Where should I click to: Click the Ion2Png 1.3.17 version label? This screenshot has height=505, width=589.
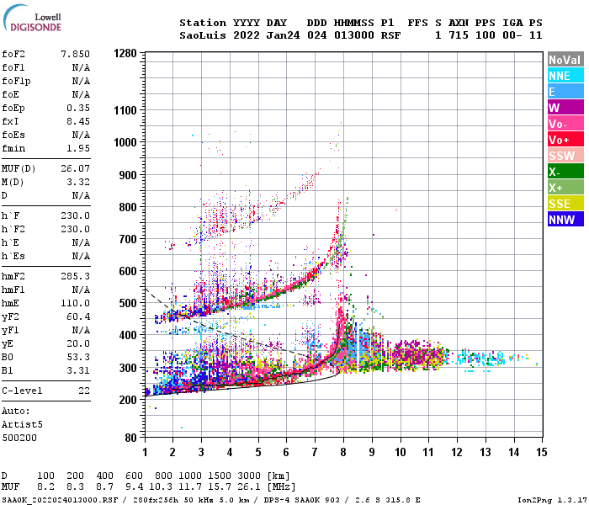coord(552,500)
